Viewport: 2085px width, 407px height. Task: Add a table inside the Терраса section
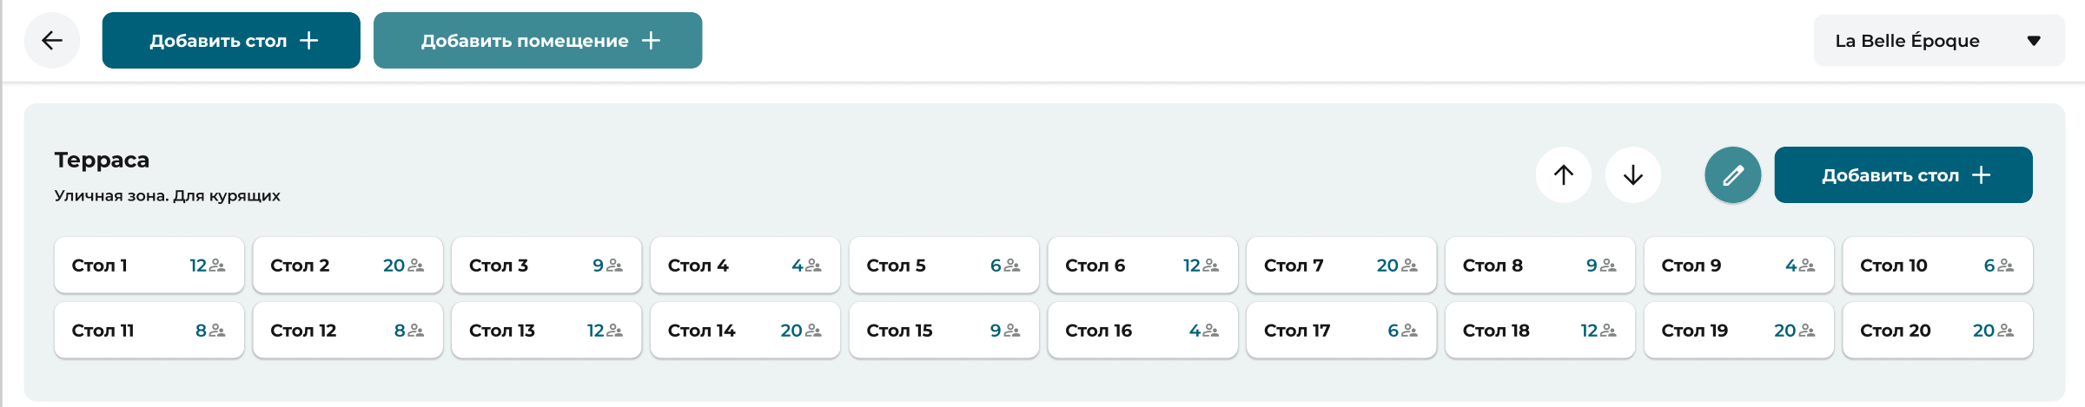(1903, 175)
